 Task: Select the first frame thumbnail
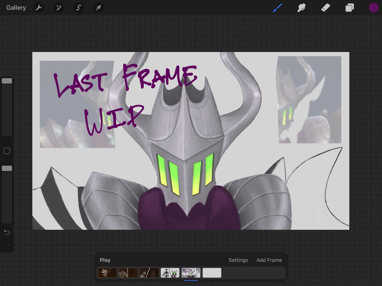click(x=107, y=273)
